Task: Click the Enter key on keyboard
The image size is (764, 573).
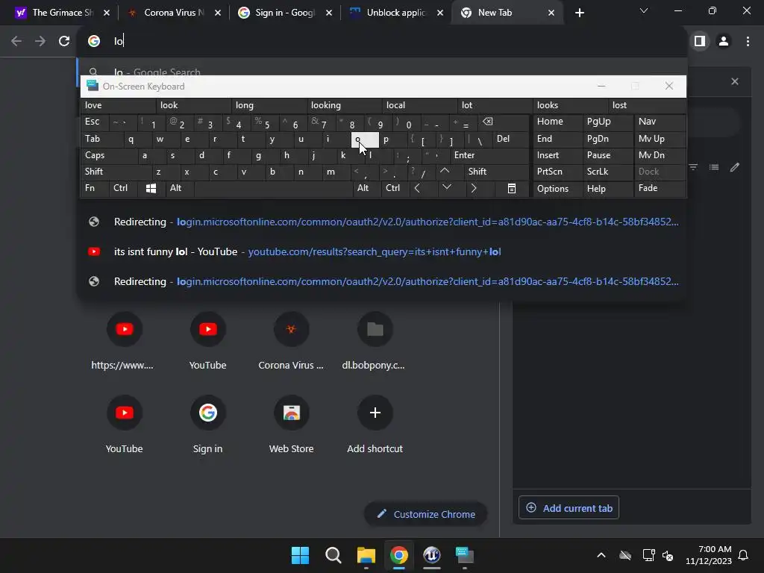Action: (489, 155)
